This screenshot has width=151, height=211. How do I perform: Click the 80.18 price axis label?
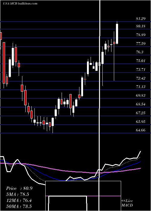[141, 26]
